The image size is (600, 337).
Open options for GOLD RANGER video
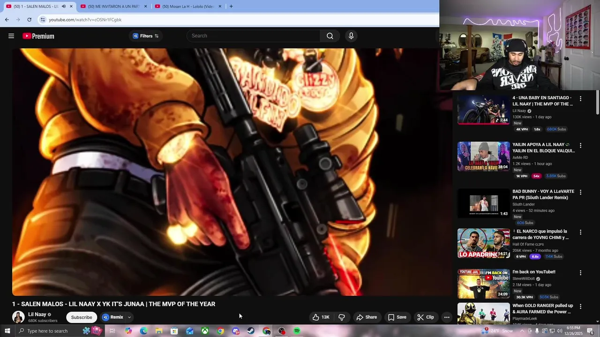click(580, 307)
